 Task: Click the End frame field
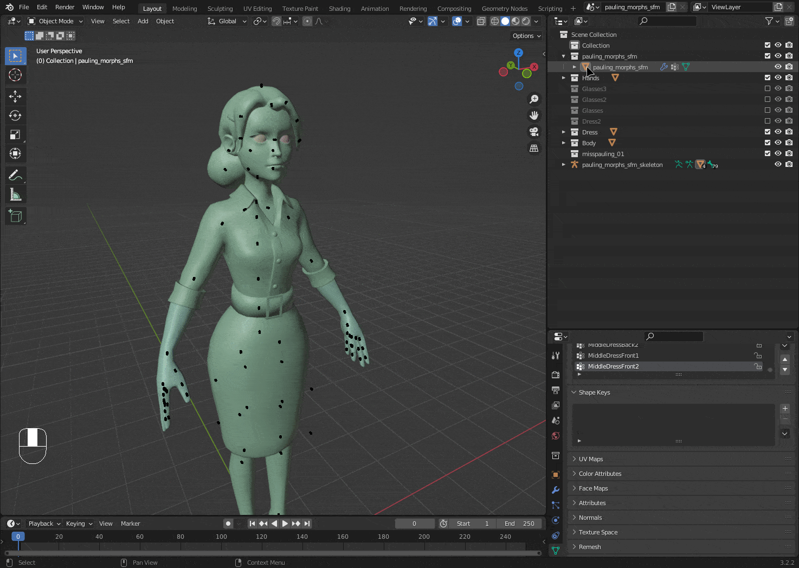pyautogui.click(x=519, y=524)
